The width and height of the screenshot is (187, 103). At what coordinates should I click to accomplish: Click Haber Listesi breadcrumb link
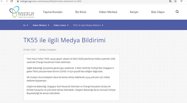click(60, 25)
